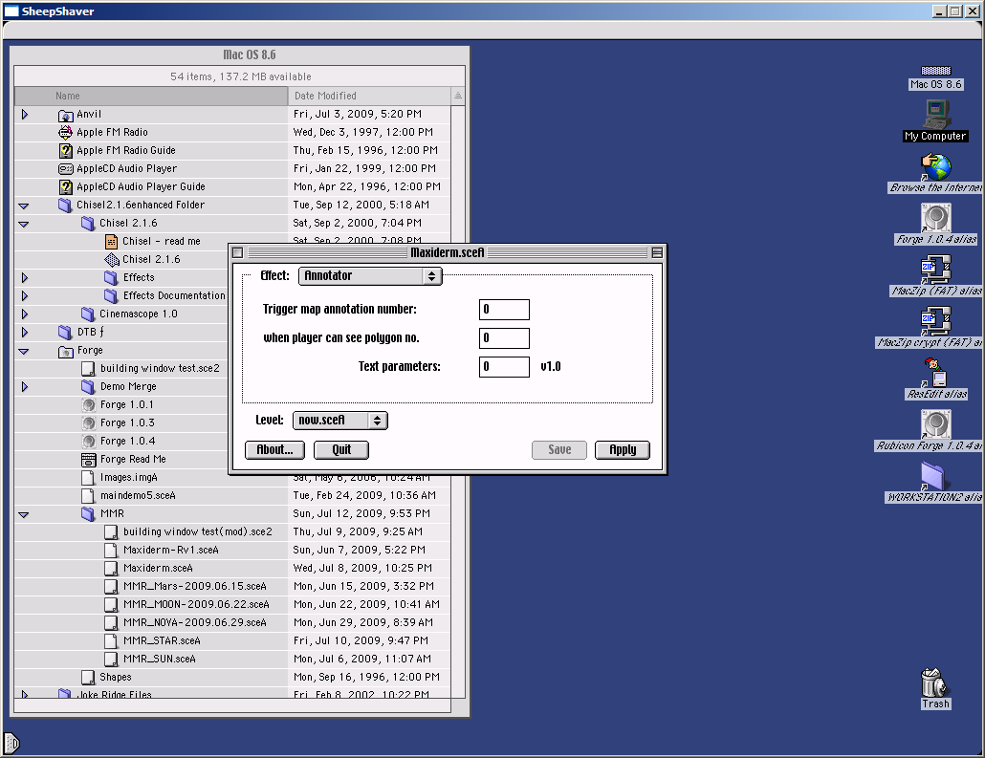
Task: Select the ResEdit alias icon
Action: coord(935,373)
